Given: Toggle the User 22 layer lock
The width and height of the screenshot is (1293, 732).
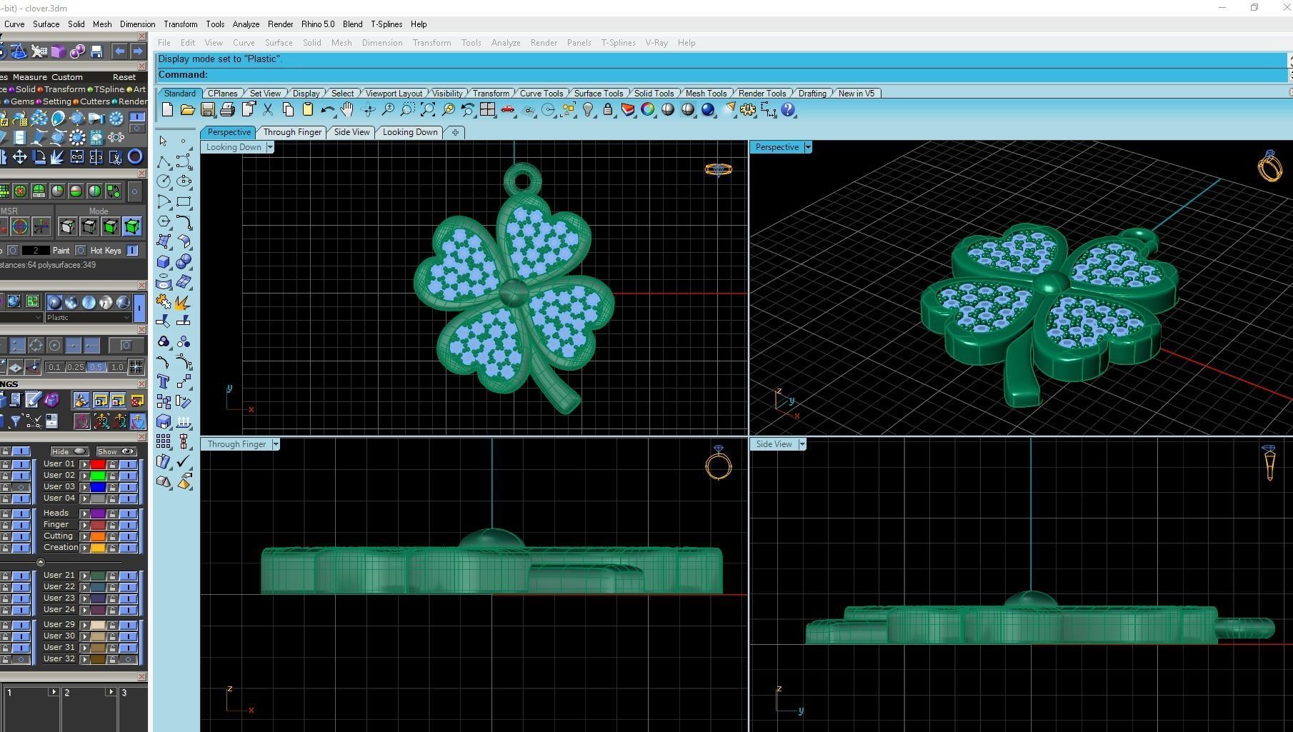Looking at the screenshot, I should [112, 587].
